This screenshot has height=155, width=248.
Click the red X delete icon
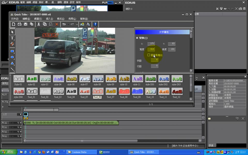[57, 24]
